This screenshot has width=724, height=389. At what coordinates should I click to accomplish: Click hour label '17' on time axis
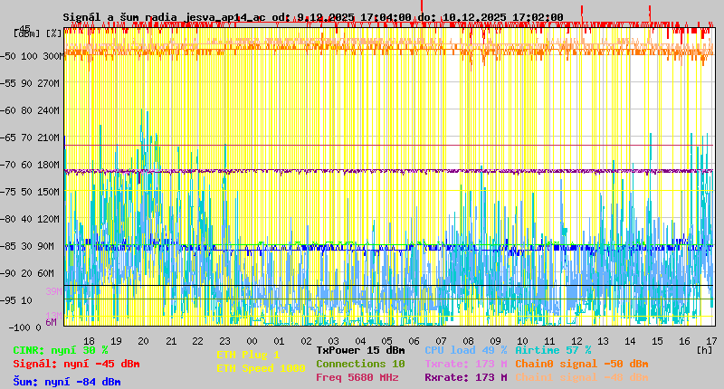[x=711, y=341]
